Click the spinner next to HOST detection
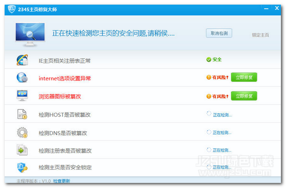 pos(209,114)
